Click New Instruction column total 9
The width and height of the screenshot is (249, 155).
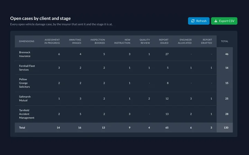(130, 128)
